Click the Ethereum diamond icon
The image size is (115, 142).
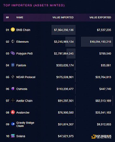[x=13, y=41]
